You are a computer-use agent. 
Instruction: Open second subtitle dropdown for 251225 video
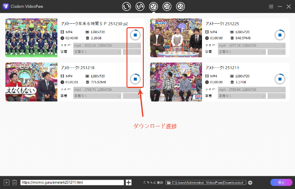[x=277, y=52]
